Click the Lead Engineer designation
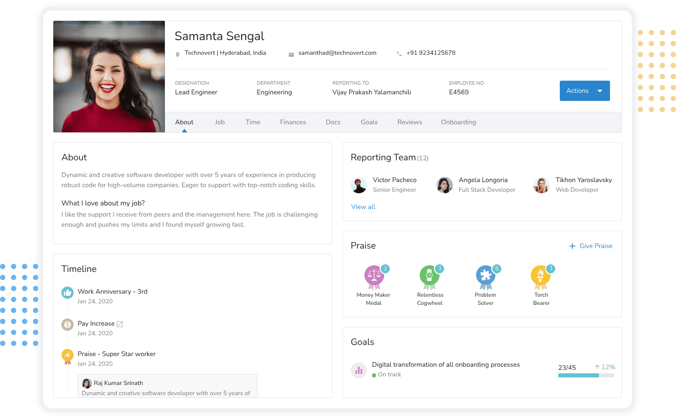This screenshot has height=419, width=676. [196, 92]
